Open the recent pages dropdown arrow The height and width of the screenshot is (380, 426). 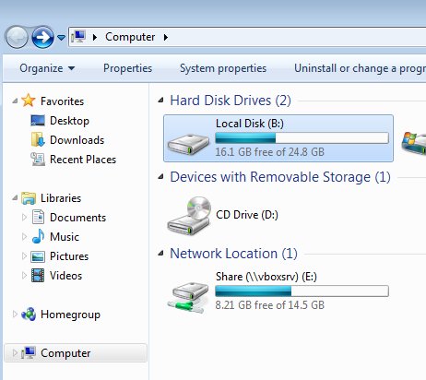tap(62, 38)
